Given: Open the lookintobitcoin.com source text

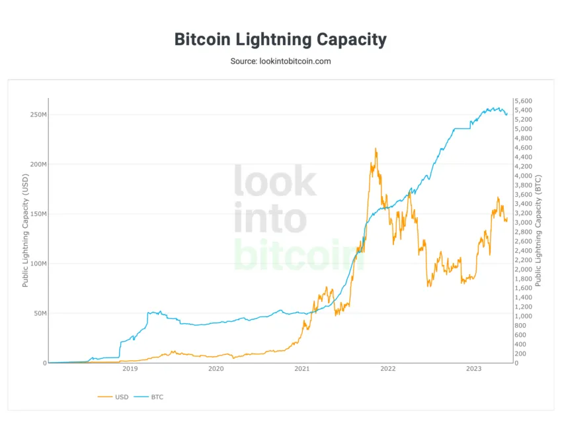Looking at the screenshot, I should (295, 62).
